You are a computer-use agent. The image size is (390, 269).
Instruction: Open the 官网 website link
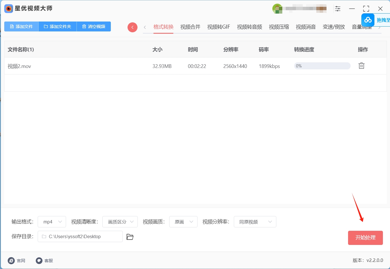point(17,261)
